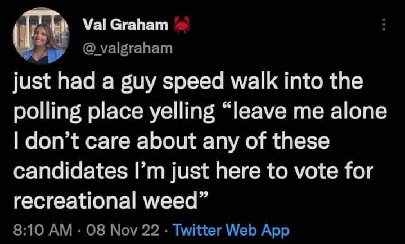This screenshot has height=244, width=405.
Task: Open the @_valgraham handle
Action: 125,49
